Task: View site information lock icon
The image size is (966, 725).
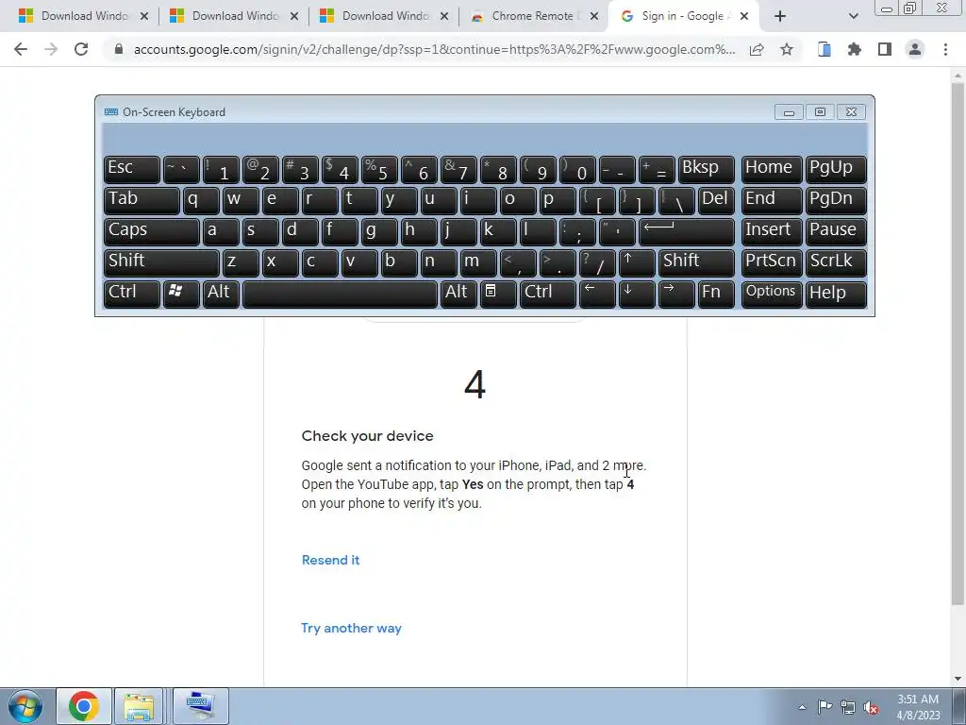Action: pyautogui.click(x=119, y=49)
